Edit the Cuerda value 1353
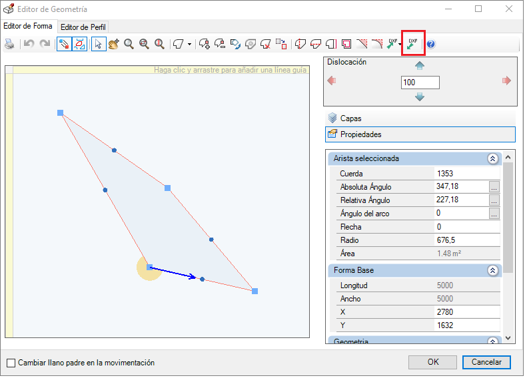The width and height of the screenshot is (531, 386). point(467,174)
